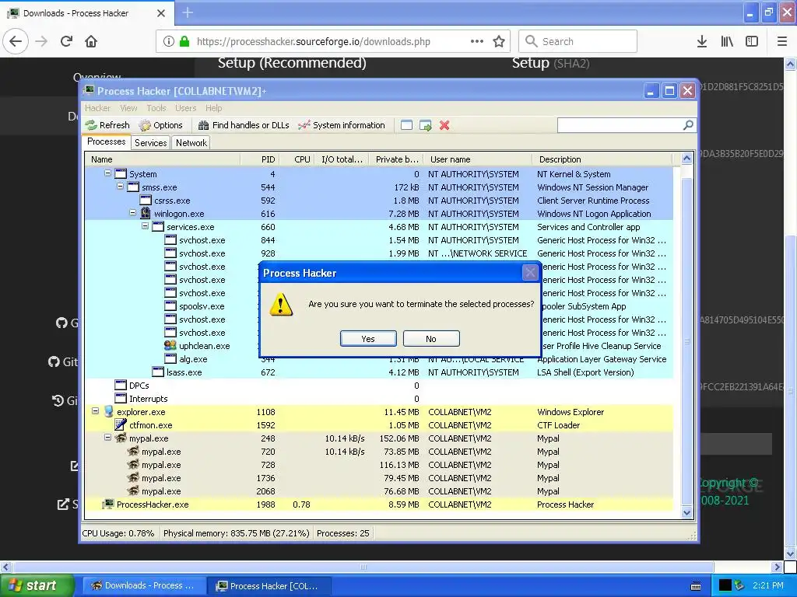The height and width of the screenshot is (597, 797).
Task: Select the spoolsv.exe process row
Action: [379, 306]
